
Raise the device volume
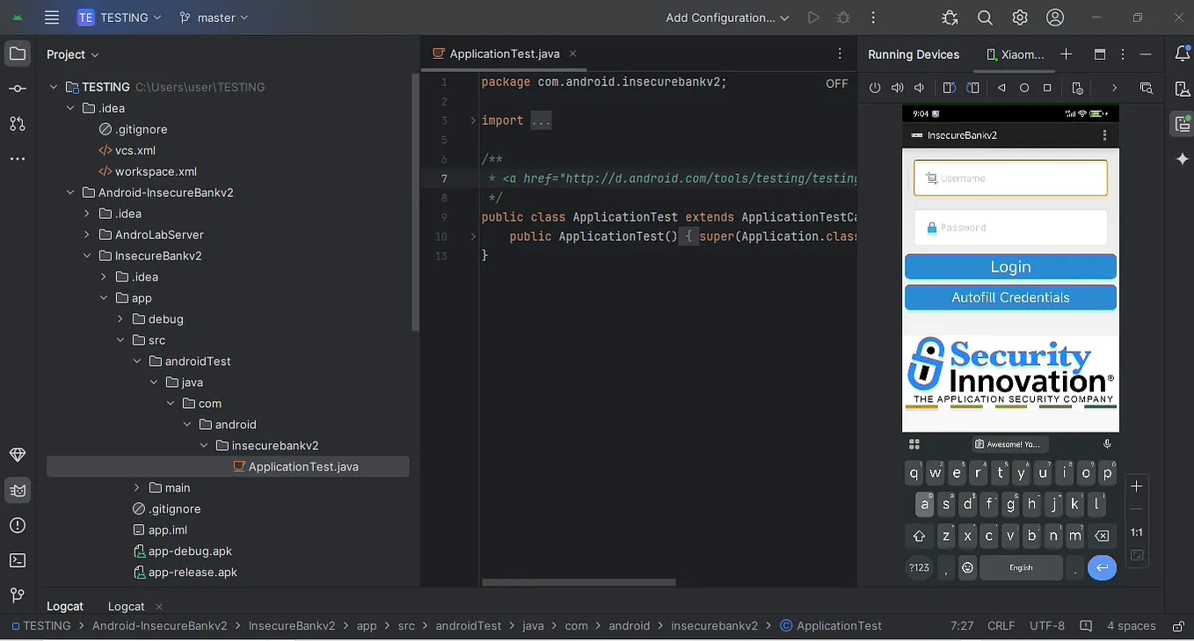click(897, 87)
